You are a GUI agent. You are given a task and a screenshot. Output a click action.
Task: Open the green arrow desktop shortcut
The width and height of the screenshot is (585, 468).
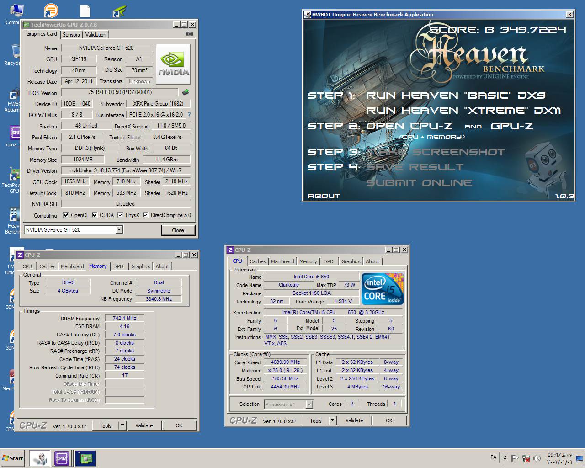[x=119, y=11]
